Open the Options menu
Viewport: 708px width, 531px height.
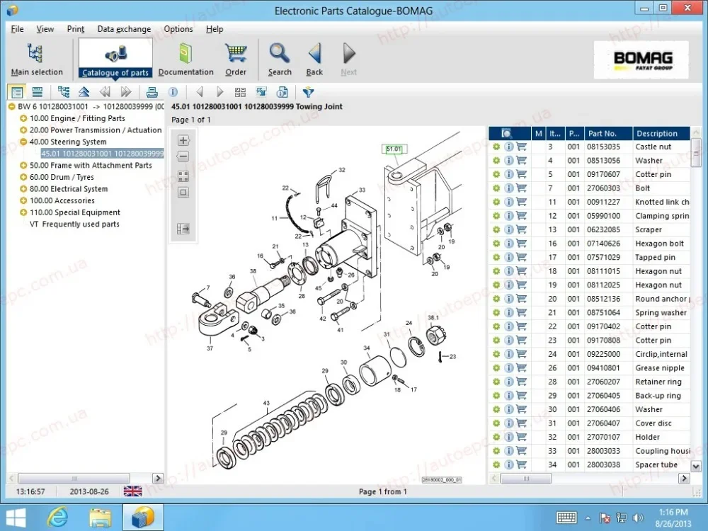tap(178, 29)
